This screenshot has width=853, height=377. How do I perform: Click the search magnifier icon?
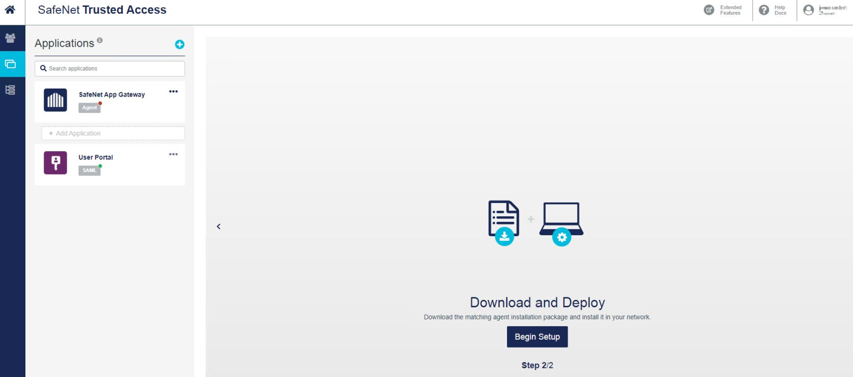coord(43,68)
